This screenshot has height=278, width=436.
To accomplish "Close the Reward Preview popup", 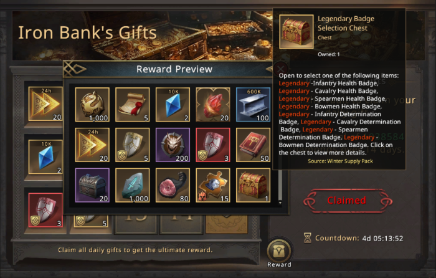I will tap(280, 69).
